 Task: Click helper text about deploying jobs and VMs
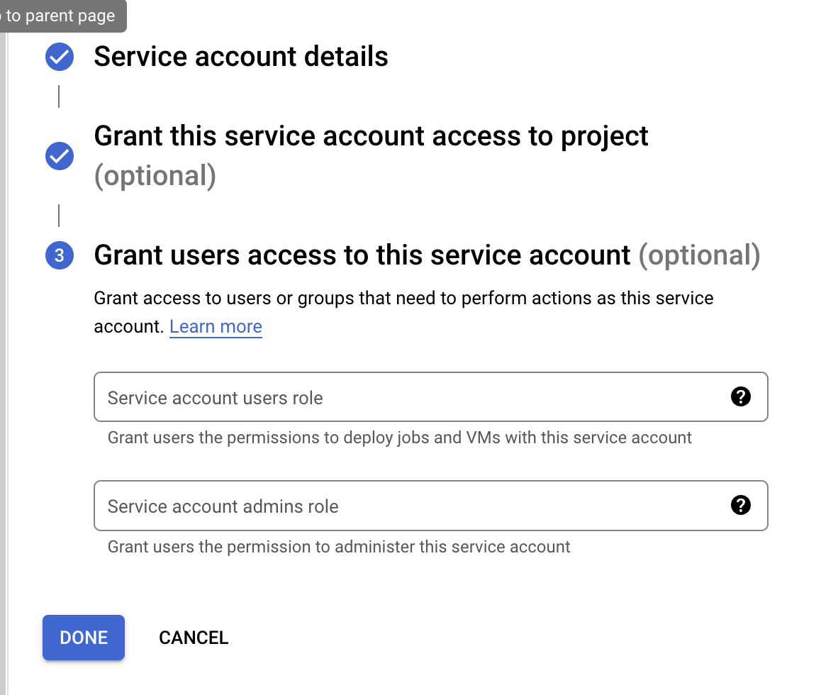tap(399, 438)
